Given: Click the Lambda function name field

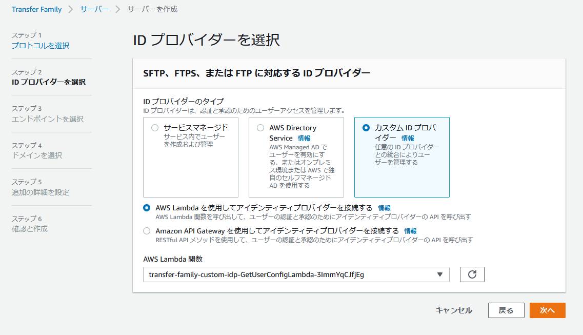Looking at the screenshot, I should tap(296, 274).
